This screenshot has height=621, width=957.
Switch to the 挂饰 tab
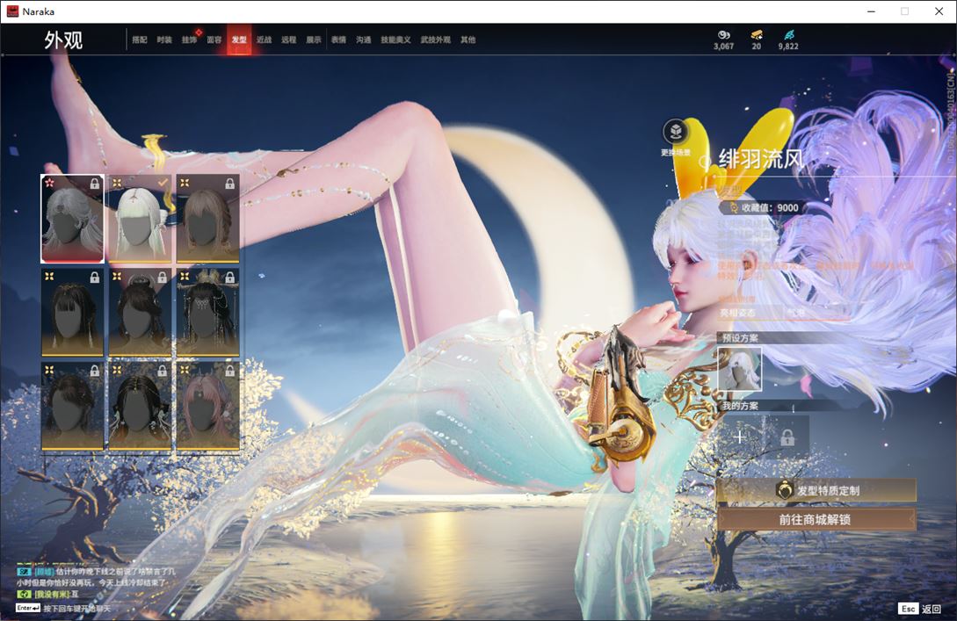point(189,40)
